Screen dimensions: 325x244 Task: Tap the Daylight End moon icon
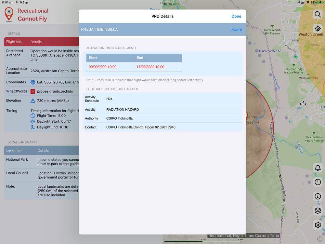(x=33, y=127)
